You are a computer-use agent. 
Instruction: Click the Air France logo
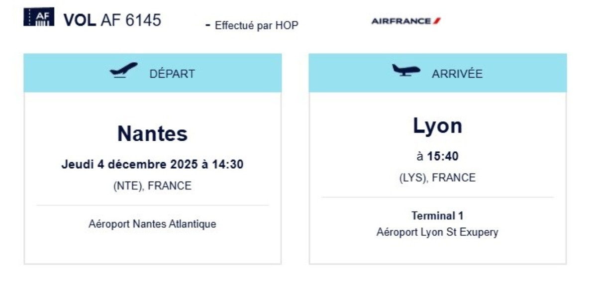pos(406,21)
